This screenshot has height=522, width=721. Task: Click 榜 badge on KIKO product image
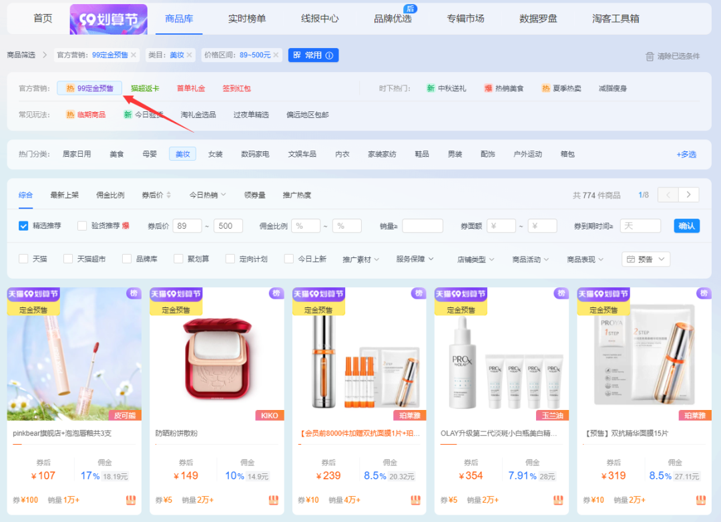coord(276,293)
